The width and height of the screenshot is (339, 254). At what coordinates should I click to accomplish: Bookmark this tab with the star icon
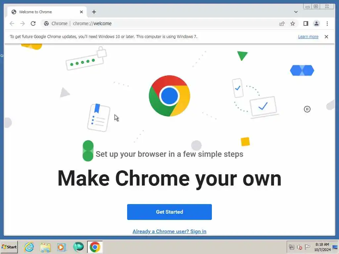[293, 23]
